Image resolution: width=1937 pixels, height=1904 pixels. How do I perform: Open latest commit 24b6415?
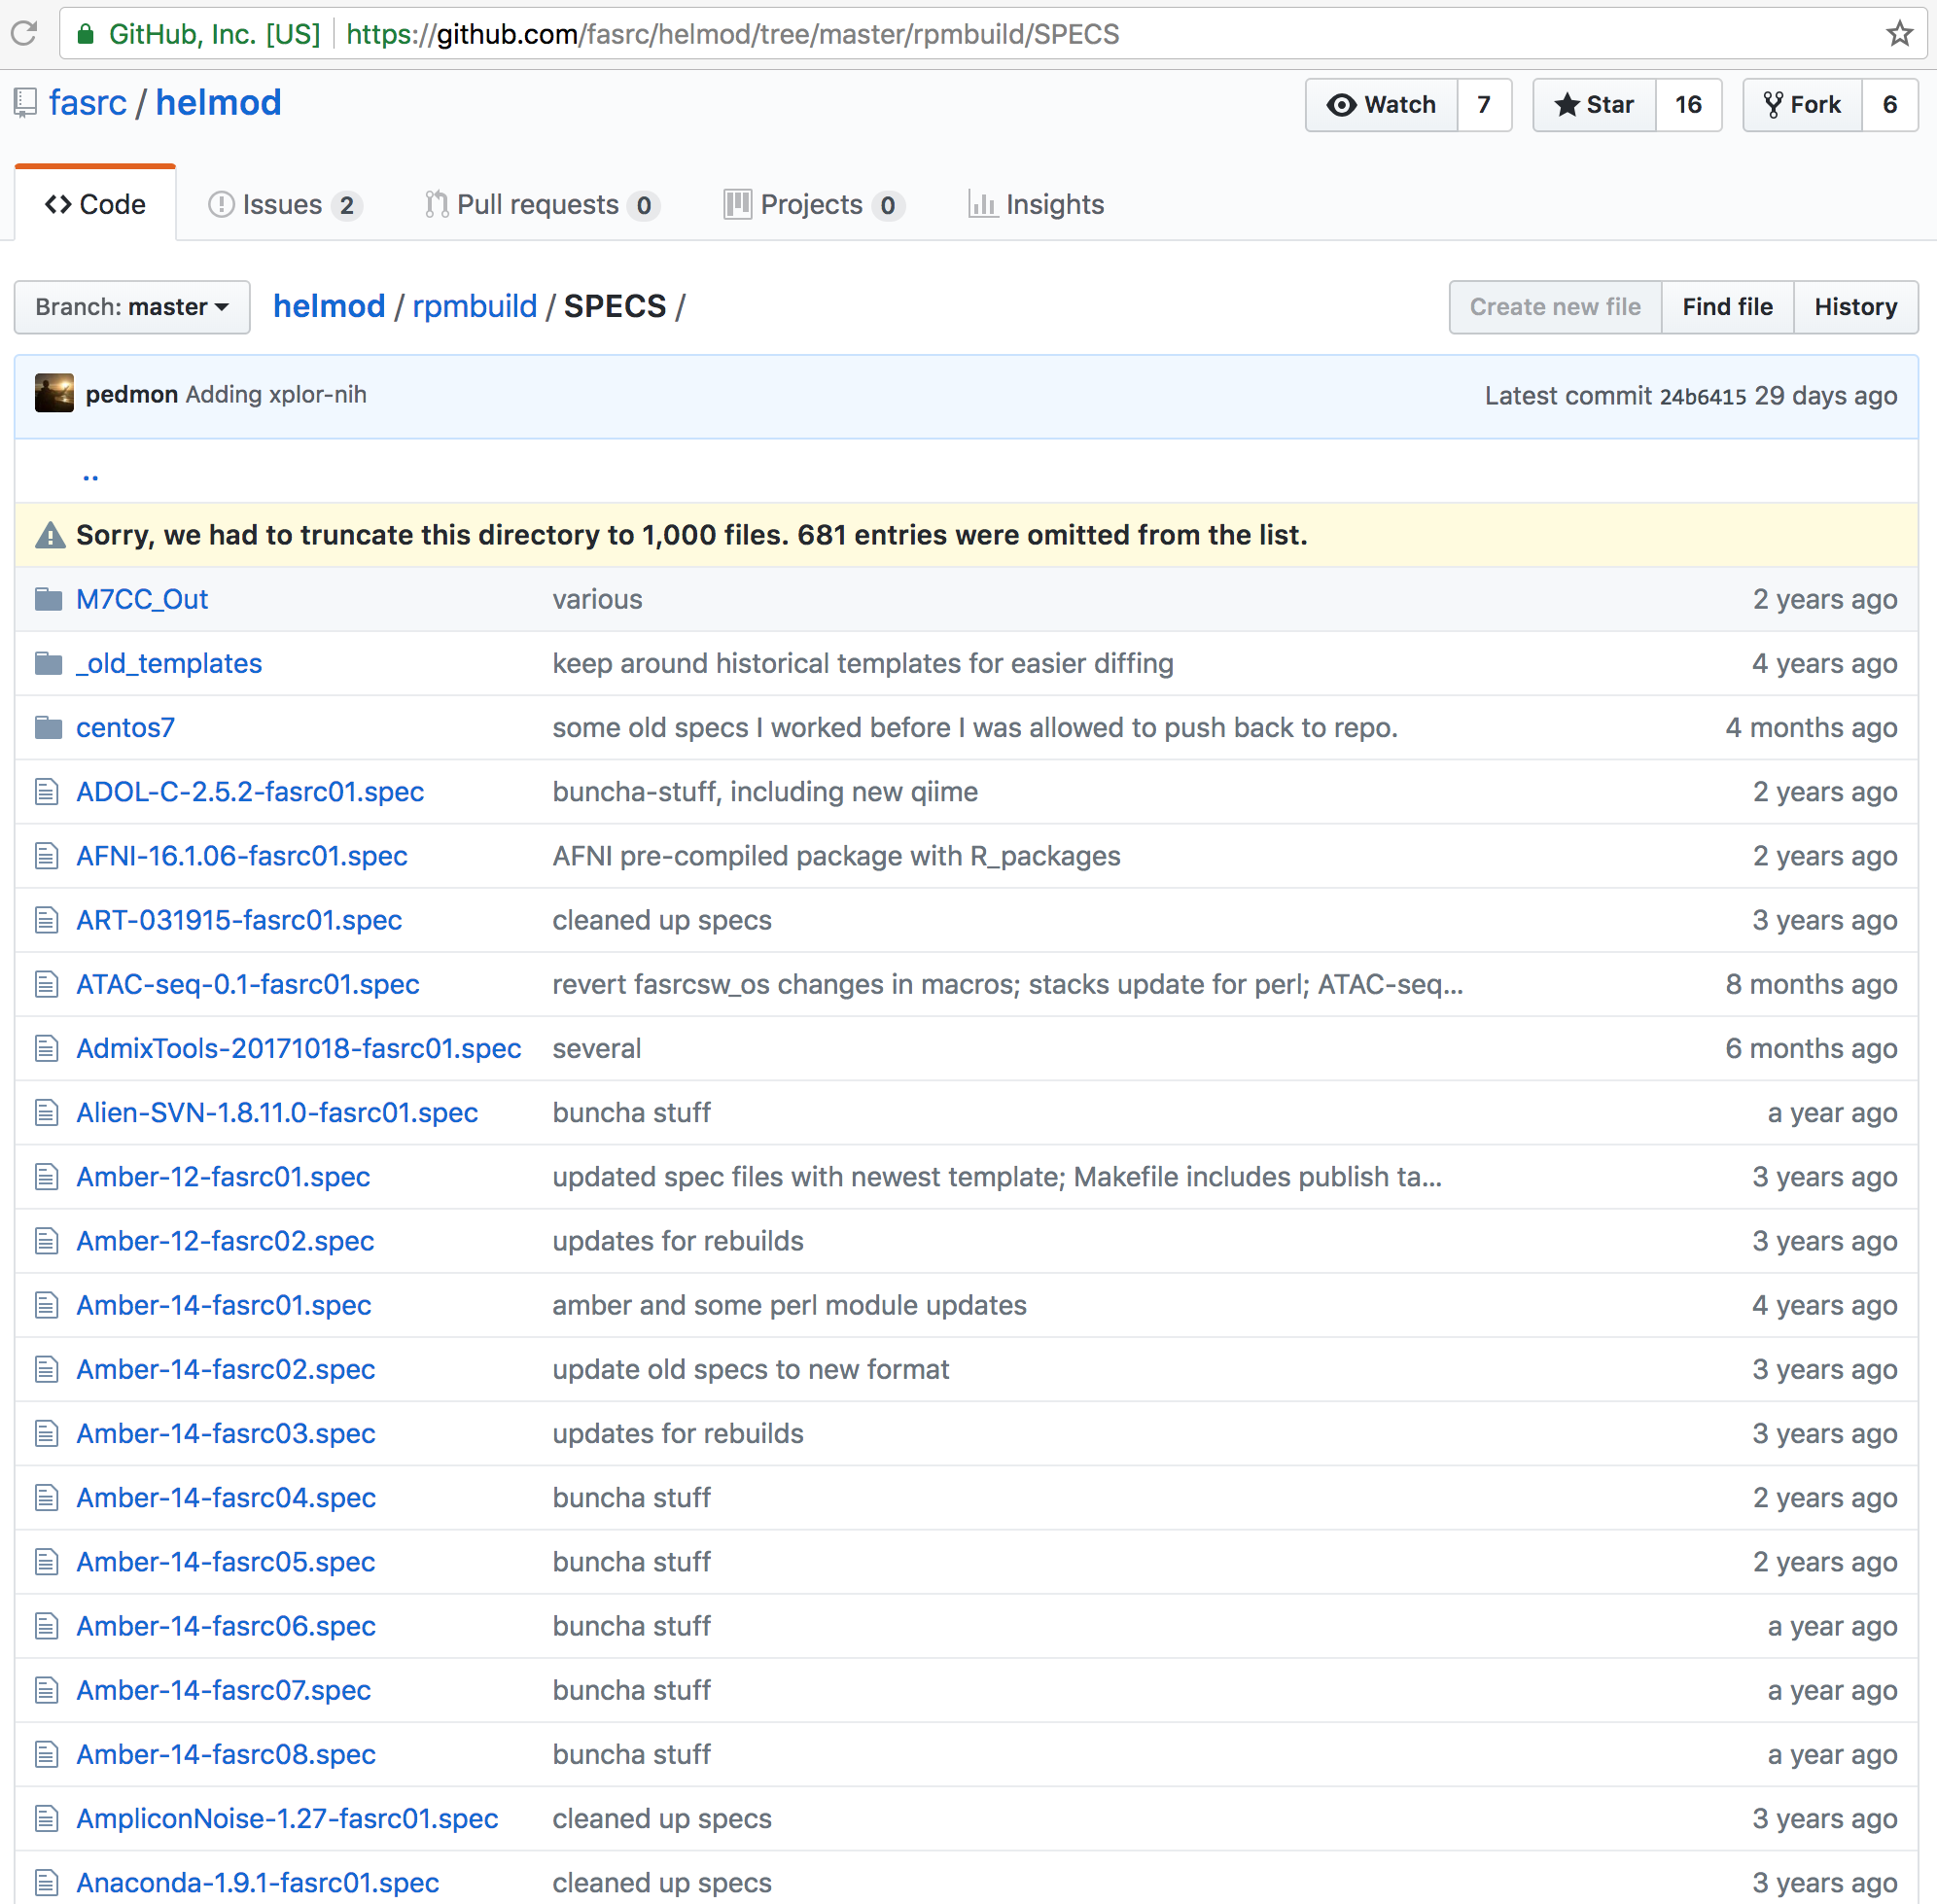pos(1702,396)
